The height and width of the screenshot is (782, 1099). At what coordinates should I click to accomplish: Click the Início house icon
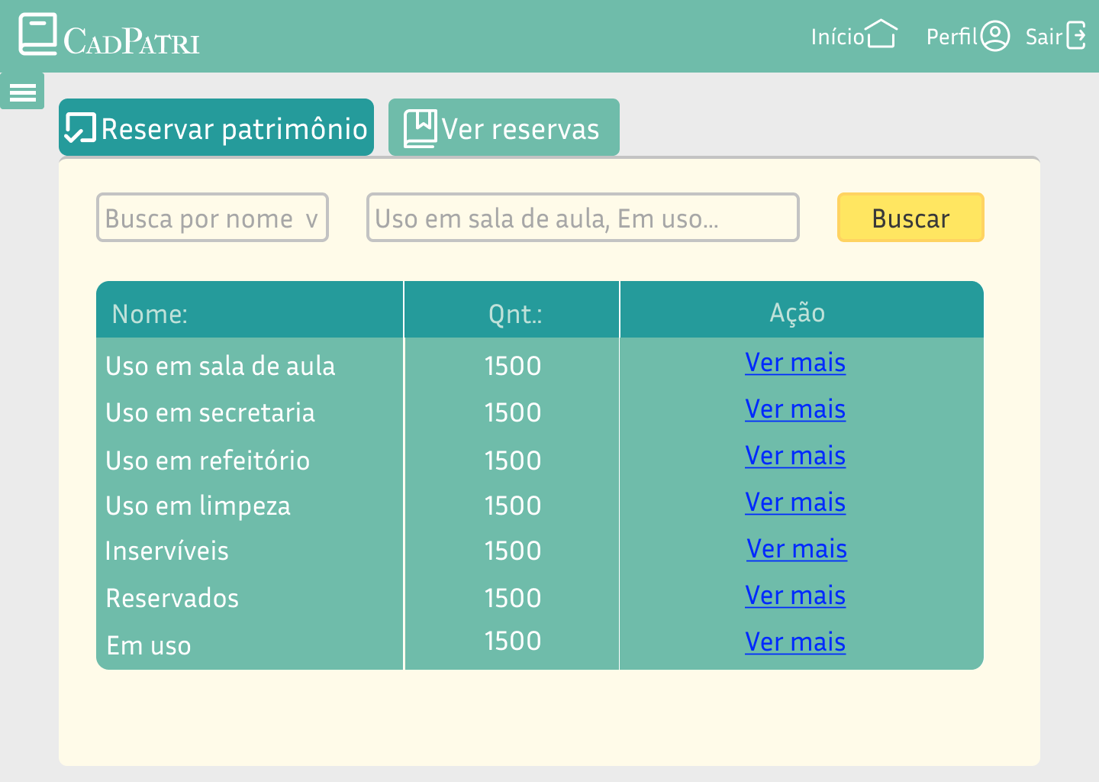[881, 34]
